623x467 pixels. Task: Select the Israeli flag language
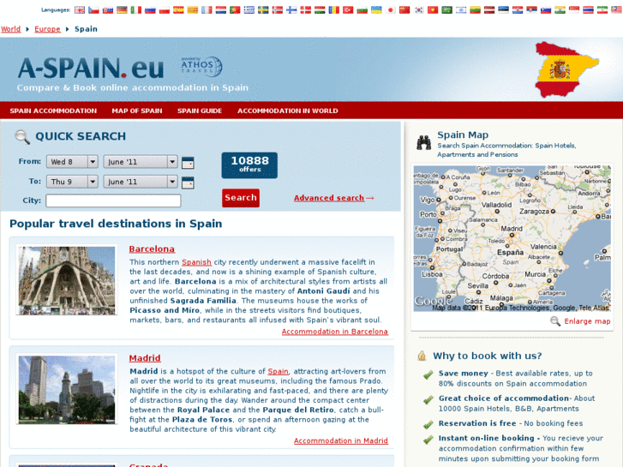click(461, 10)
